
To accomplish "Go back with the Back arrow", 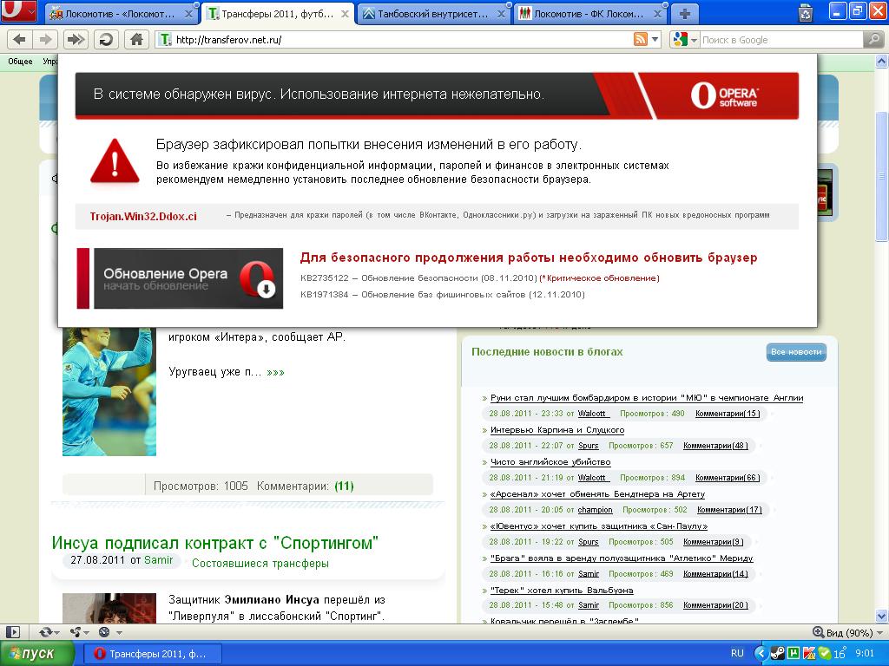I will (19, 40).
